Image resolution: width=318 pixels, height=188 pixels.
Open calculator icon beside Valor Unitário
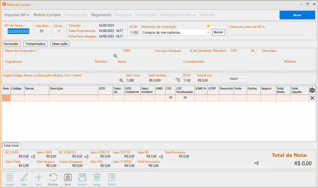178,80
